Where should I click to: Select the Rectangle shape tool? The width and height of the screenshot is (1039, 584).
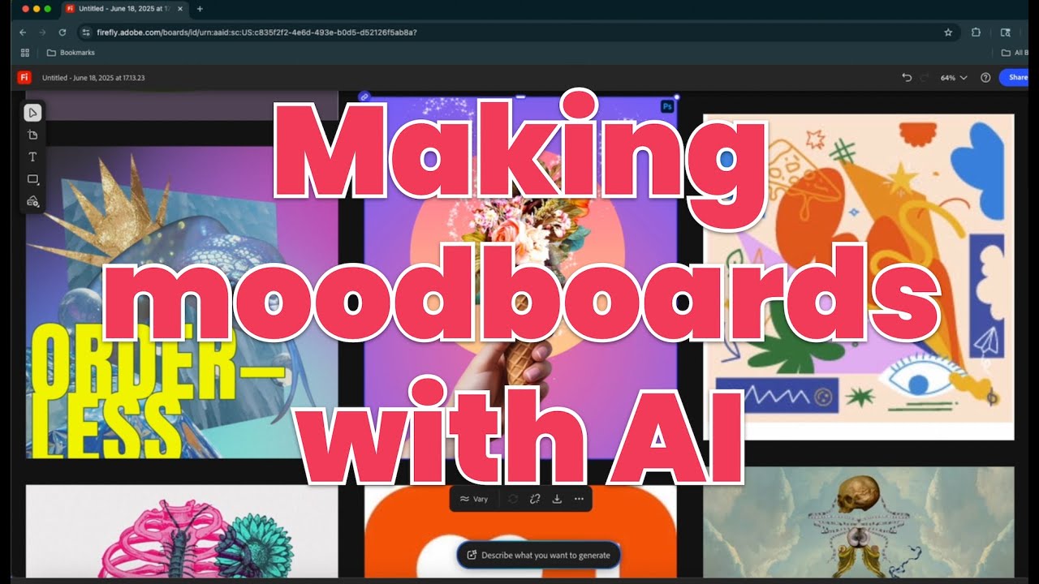coord(32,179)
